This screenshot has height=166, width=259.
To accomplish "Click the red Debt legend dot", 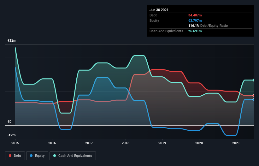I will pos(10,156).
